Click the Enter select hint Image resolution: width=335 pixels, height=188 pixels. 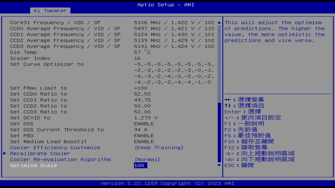click(x=243, y=112)
